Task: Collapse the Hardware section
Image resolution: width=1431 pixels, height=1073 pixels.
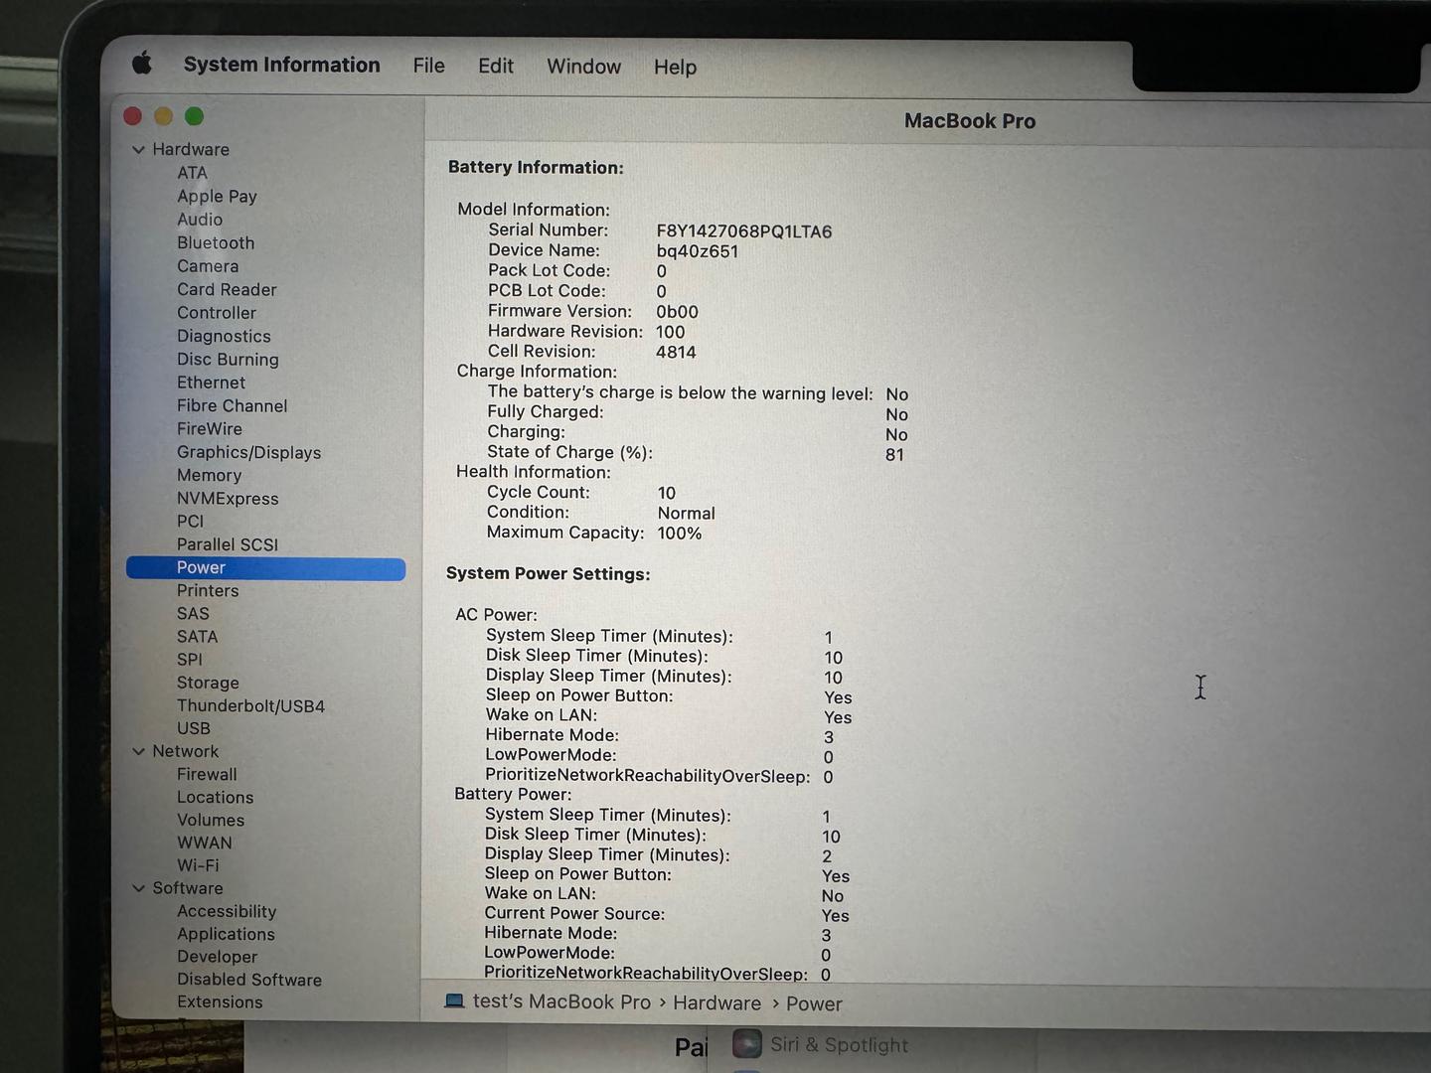Action: pos(138,150)
